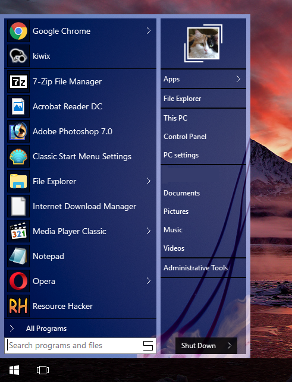This screenshot has height=382, width=292.
Task: Click the Google Chrome label text
Action: 61,31
